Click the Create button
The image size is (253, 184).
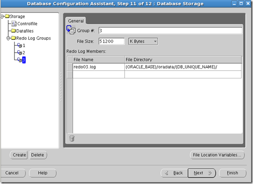pos(19,155)
